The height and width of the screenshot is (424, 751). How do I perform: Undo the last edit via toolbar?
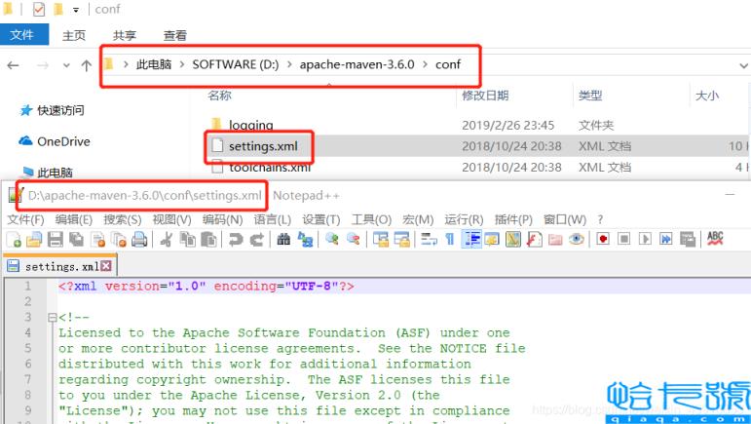[235, 239]
